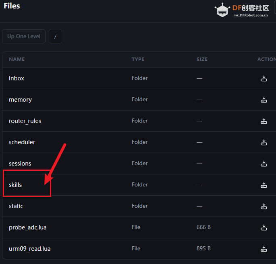This screenshot has height=264, width=276.
Task: Download the memory folder
Action: coord(264,100)
